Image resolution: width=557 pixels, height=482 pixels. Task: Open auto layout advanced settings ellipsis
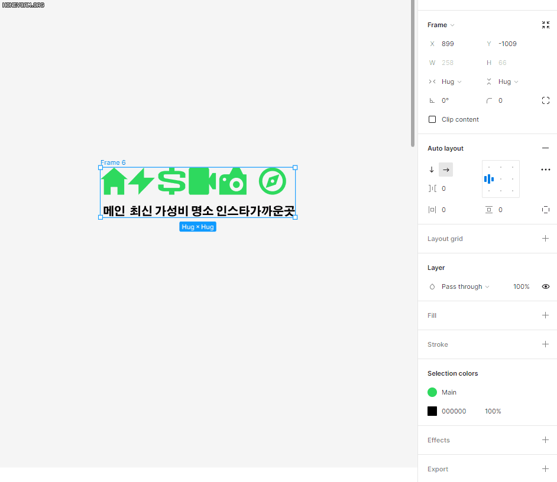pyautogui.click(x=545, y=170)
